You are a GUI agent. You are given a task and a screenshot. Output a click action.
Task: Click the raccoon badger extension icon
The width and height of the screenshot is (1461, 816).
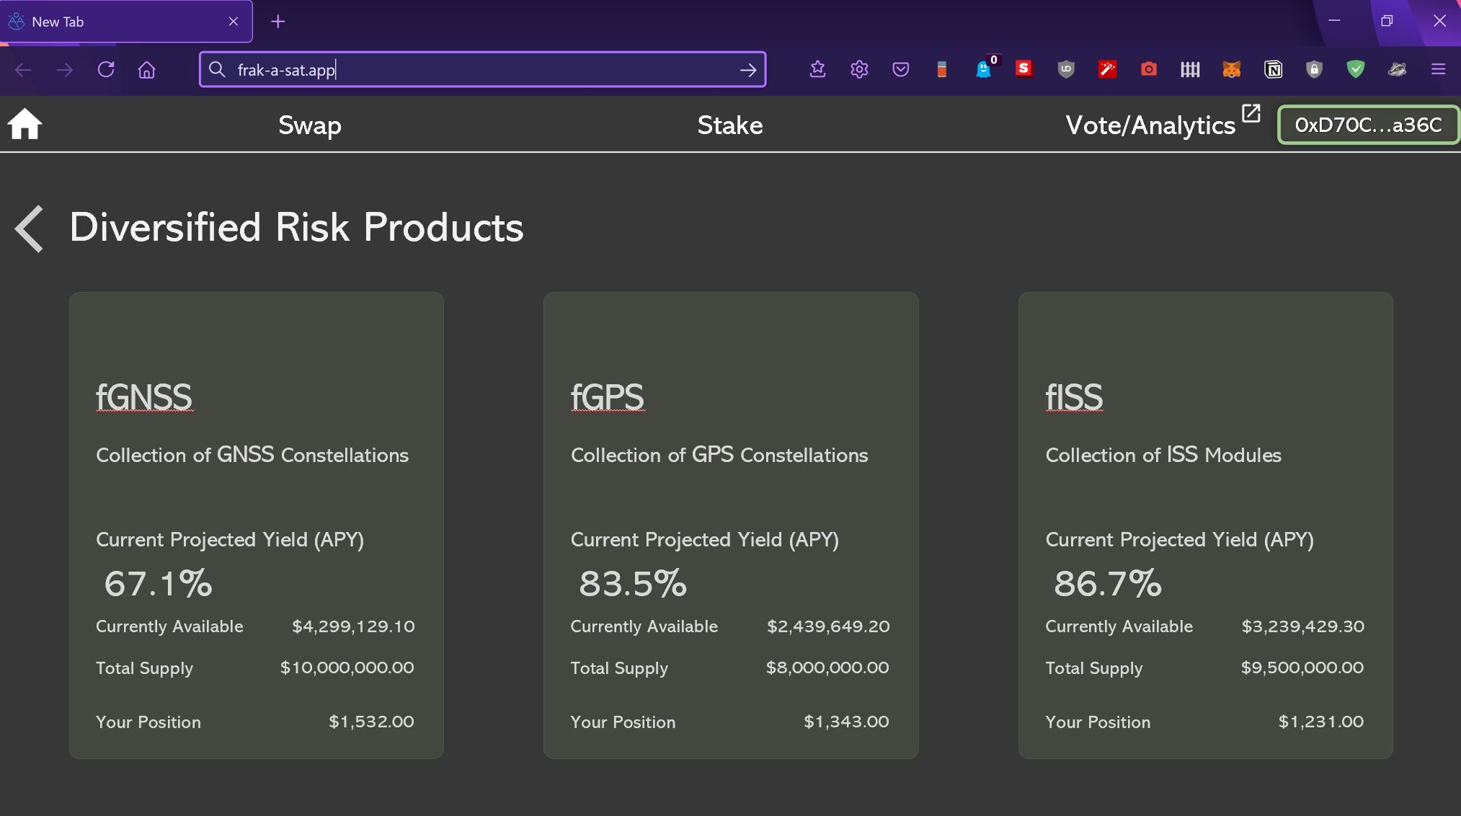click(1397, 69)
